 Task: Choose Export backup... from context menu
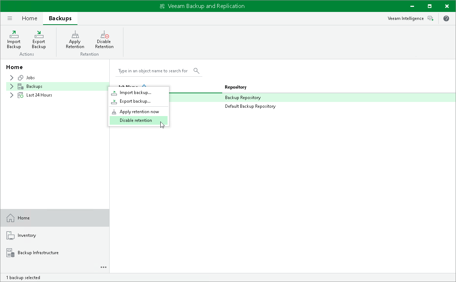point(139,102)
